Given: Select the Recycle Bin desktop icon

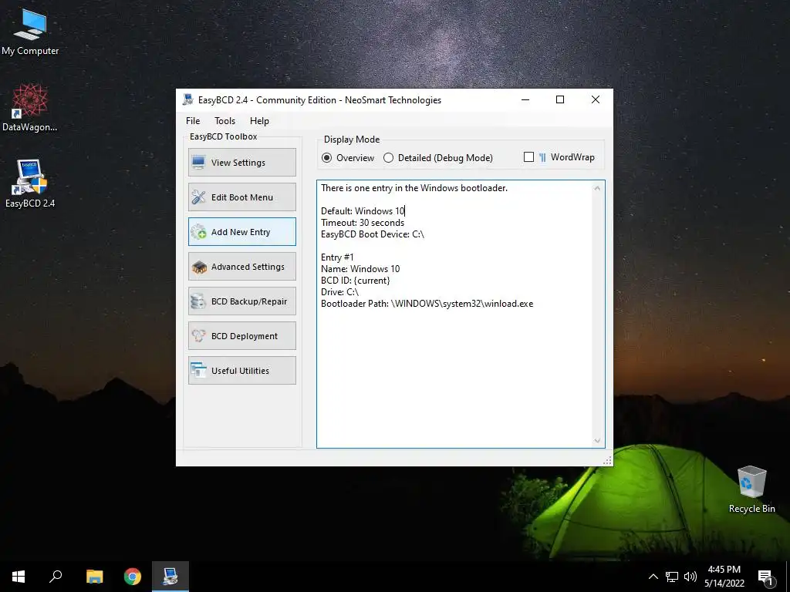Looking at the screenshot, I should (751, 489).
